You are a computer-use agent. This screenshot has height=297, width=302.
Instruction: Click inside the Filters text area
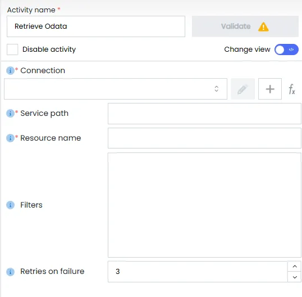[x=204, y=205]
